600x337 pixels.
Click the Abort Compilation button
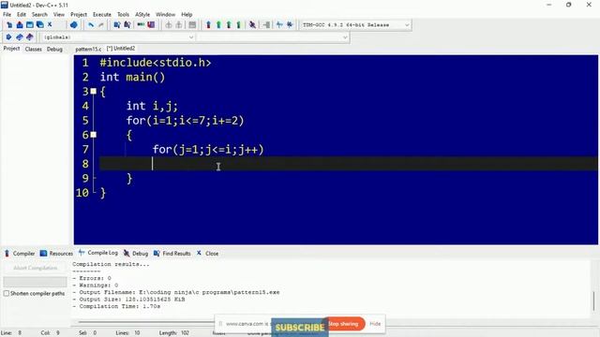tap(36, 268)
